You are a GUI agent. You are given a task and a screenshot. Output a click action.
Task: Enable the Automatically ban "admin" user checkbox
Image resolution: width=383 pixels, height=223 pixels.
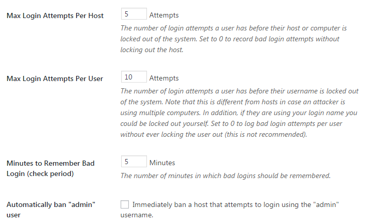pos(125,204)
